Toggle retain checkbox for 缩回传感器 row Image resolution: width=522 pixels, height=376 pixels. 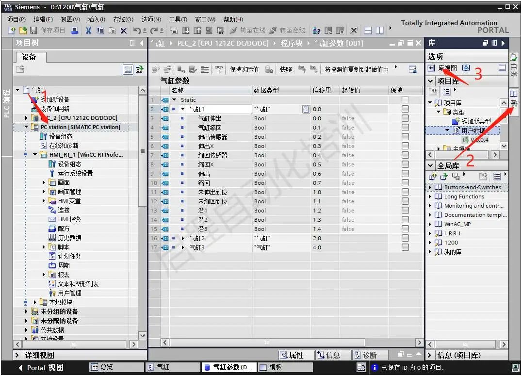pyautogui.click(x=405, y=155)
